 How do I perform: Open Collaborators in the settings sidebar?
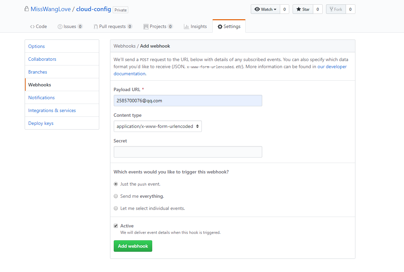click(x=62, y=59)
